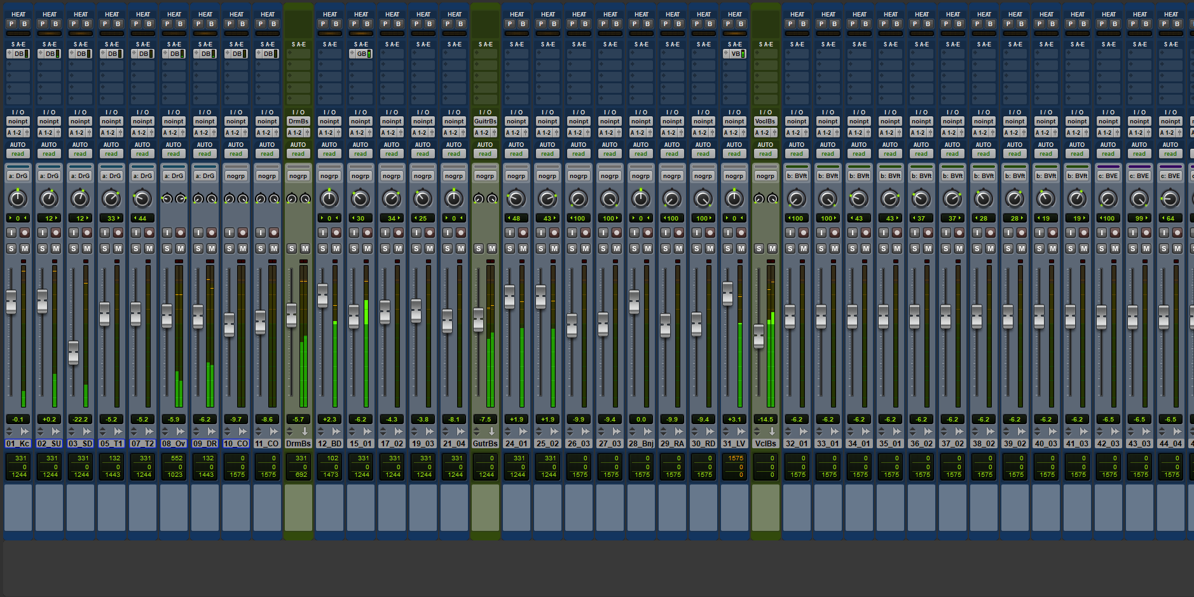This screenshot has height=597, width=1194.
Task: Open the DrmBs input selector
Action: 298,121
